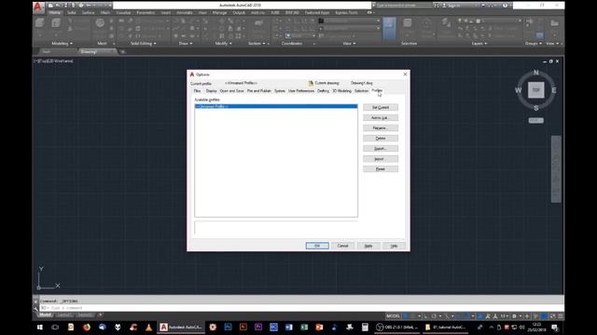597x335 pixels.
Task: Open the annotation scale 1:1 dropdown
Action: (505, 316)
